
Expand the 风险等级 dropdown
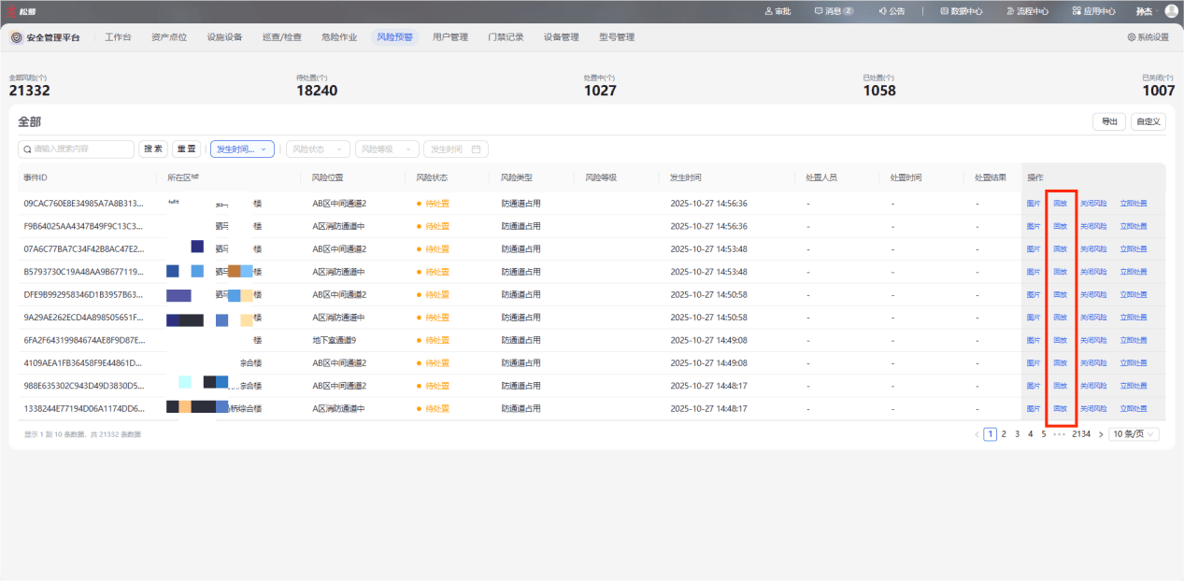click(x=387, y=149)
